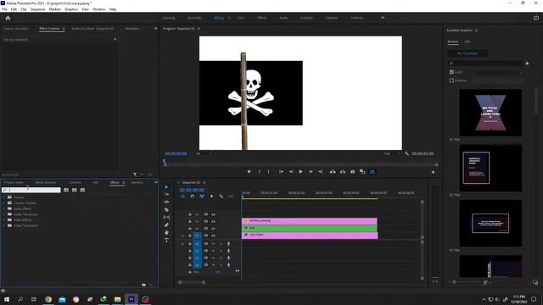This screenshot has width=543, height=305.
Task: Select the Razor tool
Action: coord(166,209)
